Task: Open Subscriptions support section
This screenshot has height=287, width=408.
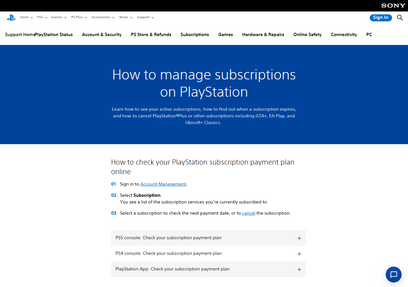Action: [195, 34]
